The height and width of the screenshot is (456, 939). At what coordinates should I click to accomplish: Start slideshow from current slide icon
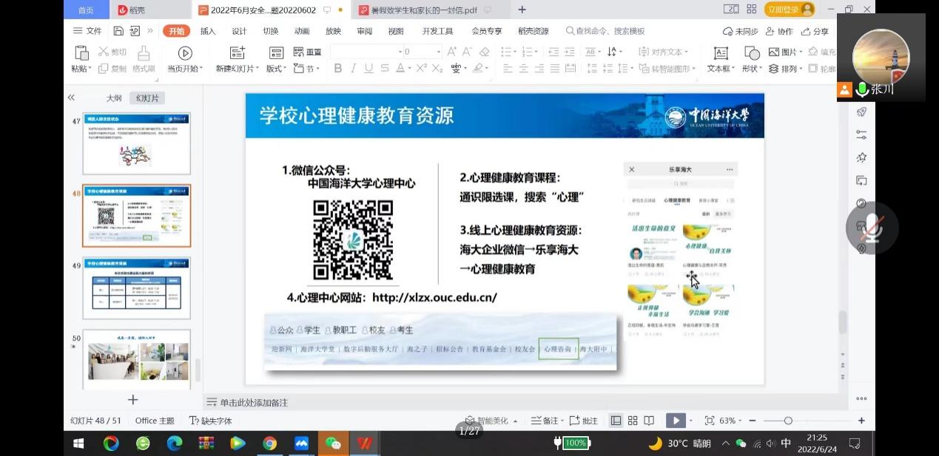pos(185,53)
